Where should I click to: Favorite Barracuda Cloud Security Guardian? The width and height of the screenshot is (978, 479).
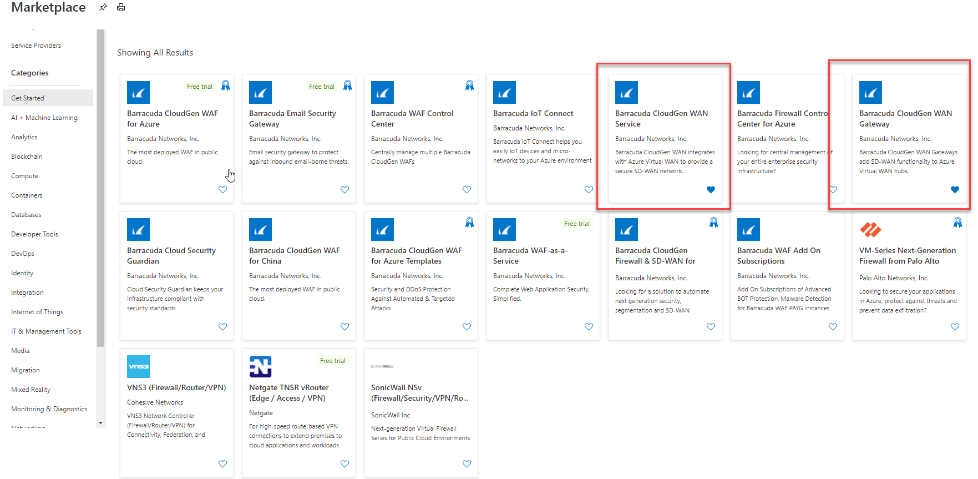click(222, 327)
